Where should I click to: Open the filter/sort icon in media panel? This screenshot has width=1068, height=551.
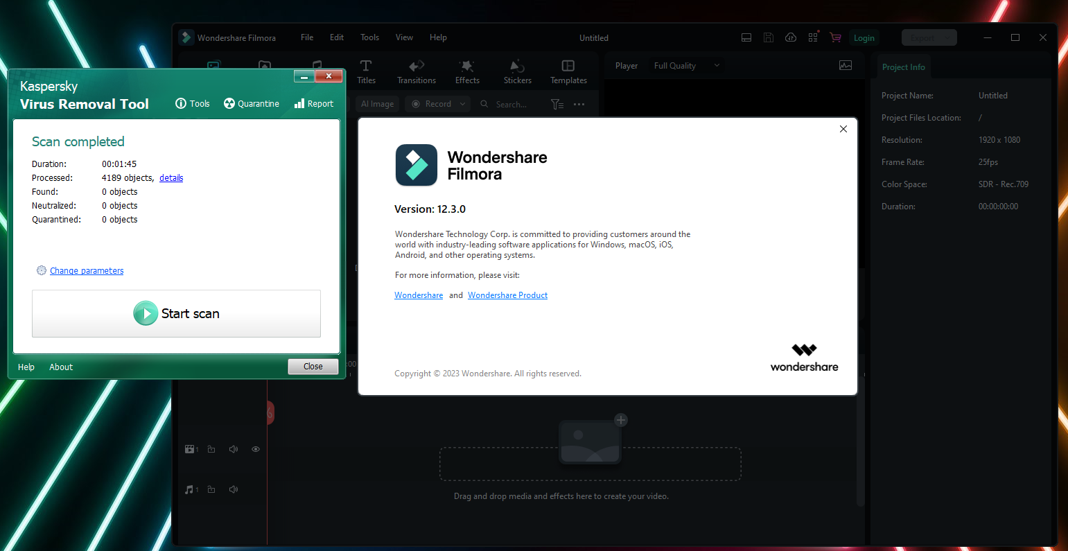(557, 104)
